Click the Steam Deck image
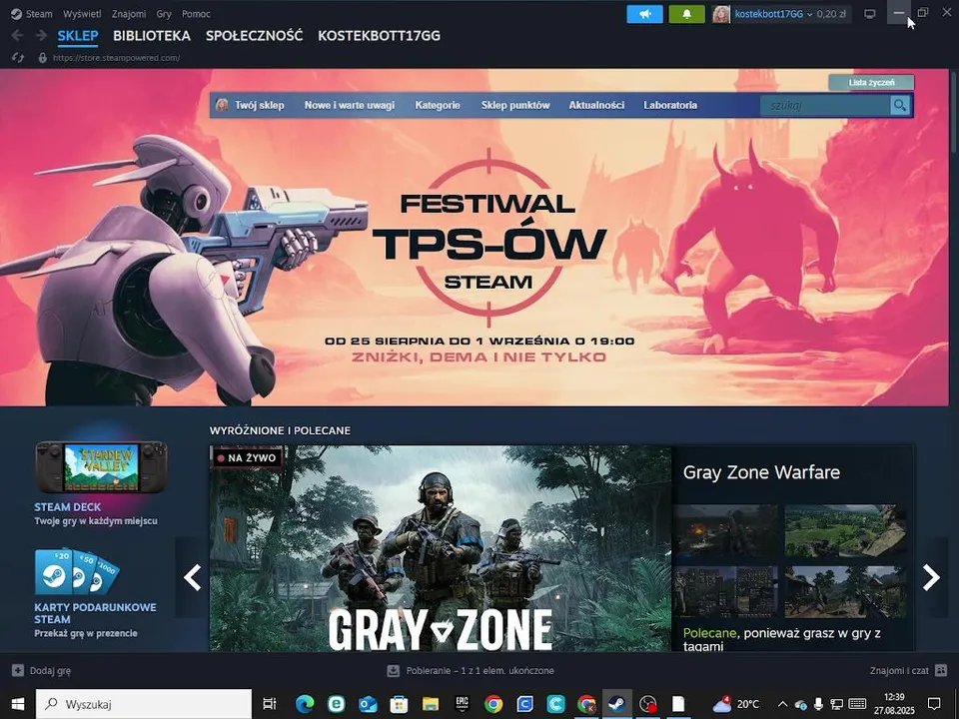959x719 pixels. pyautogui.click(x=102, y=467)
